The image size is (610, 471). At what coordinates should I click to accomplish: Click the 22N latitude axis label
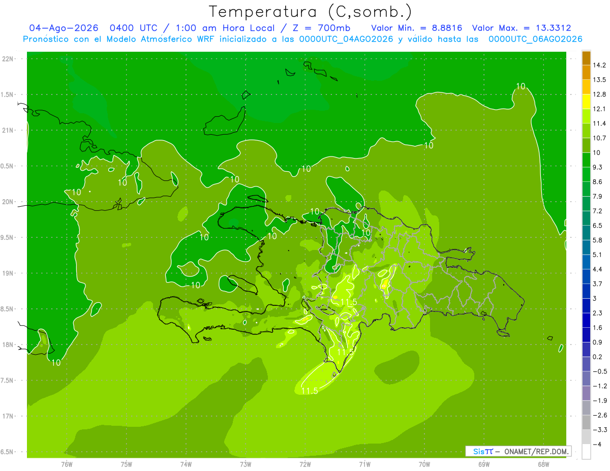pos(8,59)
